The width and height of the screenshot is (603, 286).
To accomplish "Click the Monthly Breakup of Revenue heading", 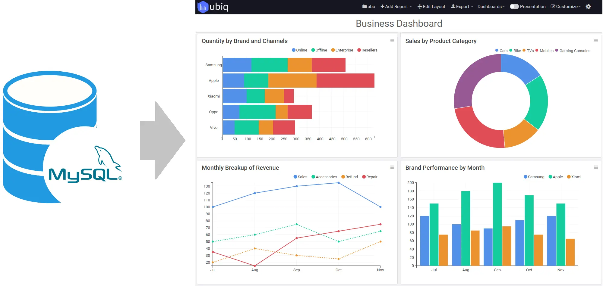I will (x=240, y=168).
